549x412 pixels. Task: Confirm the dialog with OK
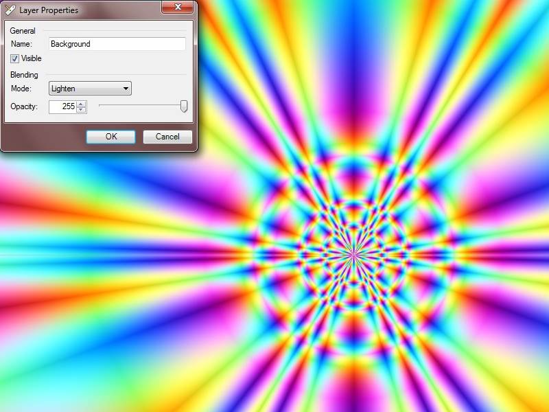[111, 137]
